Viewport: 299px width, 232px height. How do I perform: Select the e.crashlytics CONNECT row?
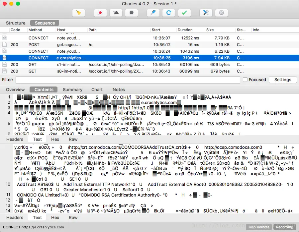[x=149, y=58]
